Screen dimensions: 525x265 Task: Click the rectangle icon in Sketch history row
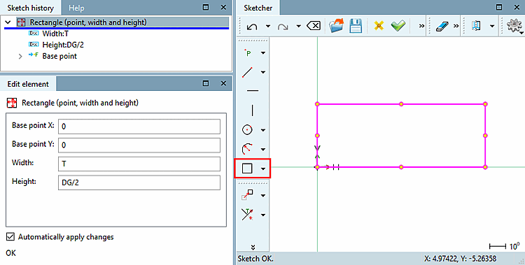coord(21,22)
